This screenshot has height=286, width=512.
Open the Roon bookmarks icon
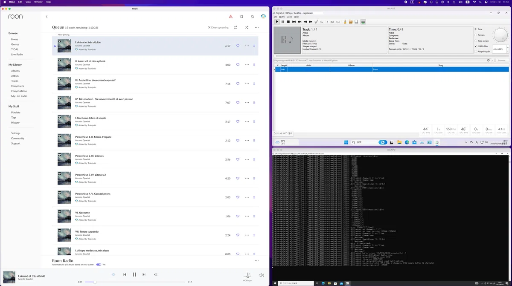[x=241, y=17]
